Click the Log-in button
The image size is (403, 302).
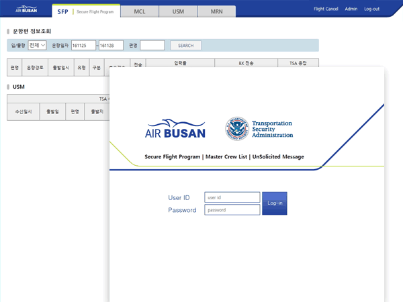(275, 203)
